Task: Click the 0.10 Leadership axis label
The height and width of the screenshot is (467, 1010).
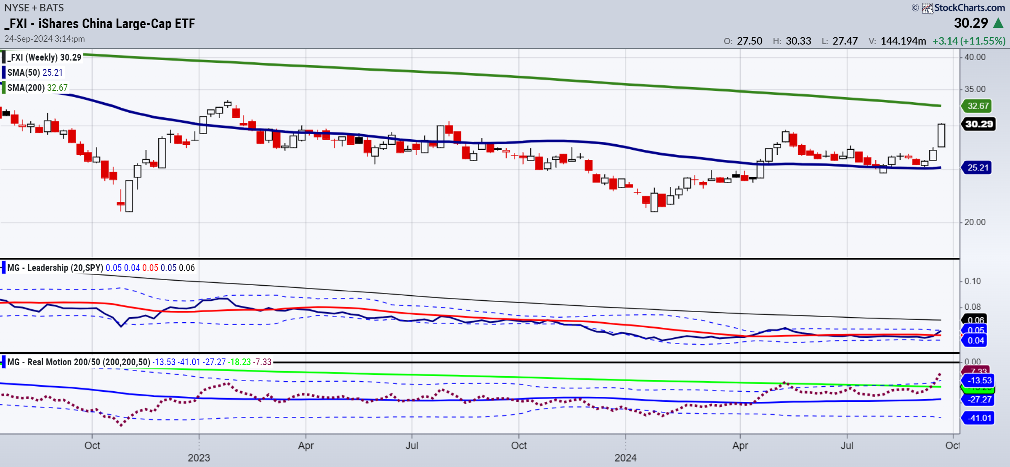Action: 973,281
